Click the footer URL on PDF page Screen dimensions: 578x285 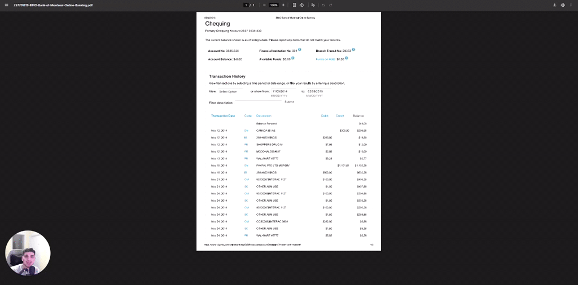pos(253,244)
